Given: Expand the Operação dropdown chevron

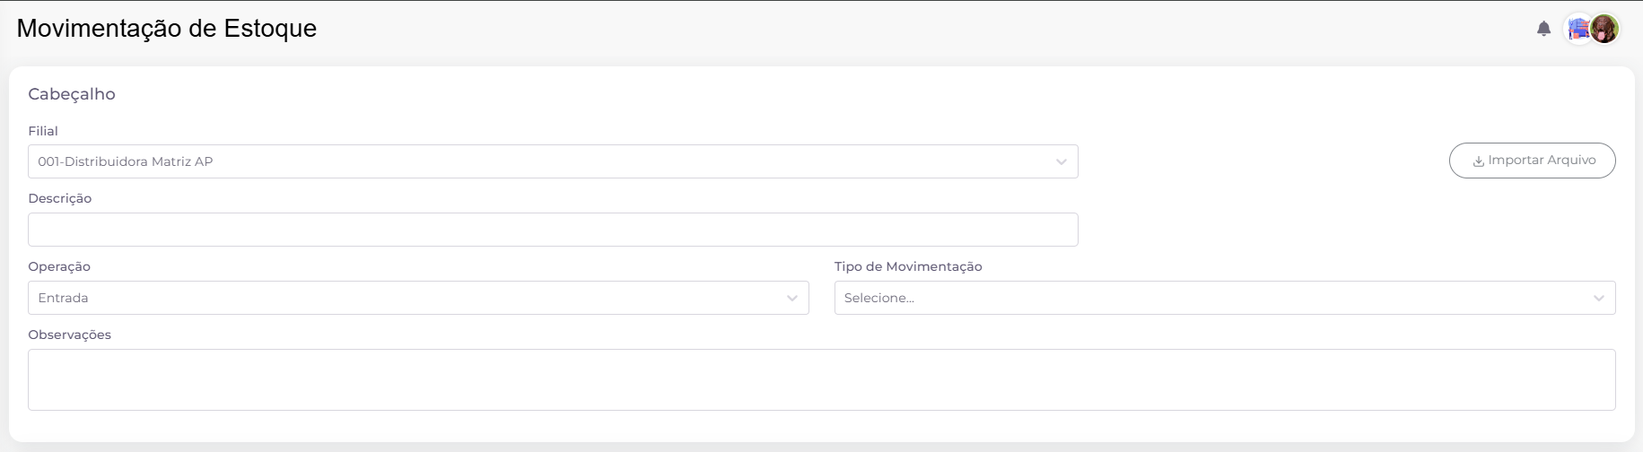Looking at the screenshot, I should (792, 299).
